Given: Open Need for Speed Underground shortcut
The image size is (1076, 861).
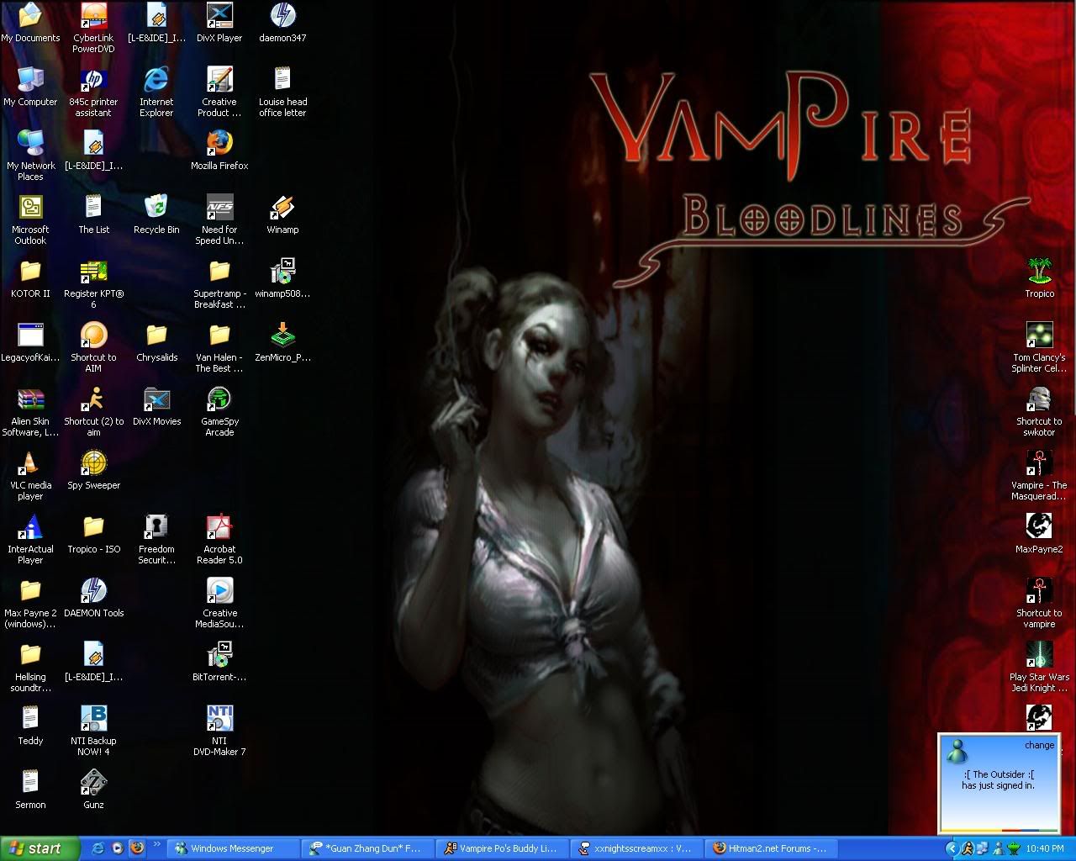Looking at the screenshot, I should click(219, 219).
